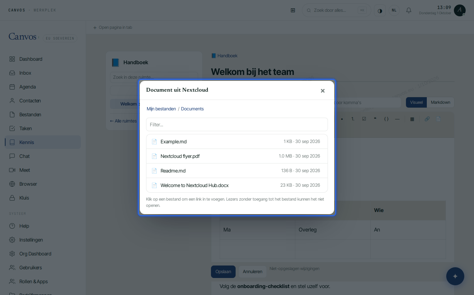Open Kluis in the sidebar
Viewport: 474px width, 295px height.
43,198
